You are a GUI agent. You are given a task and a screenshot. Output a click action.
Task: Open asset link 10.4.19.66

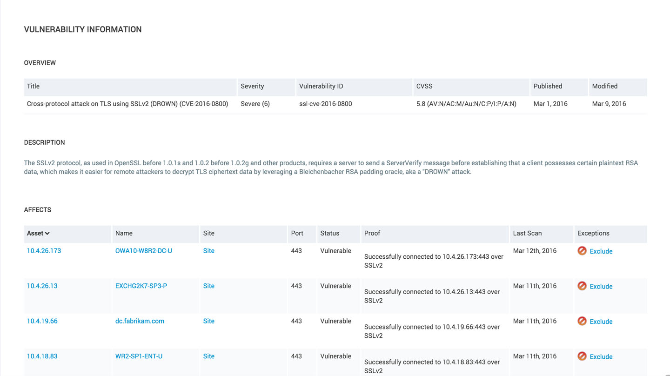coord(42,321)
